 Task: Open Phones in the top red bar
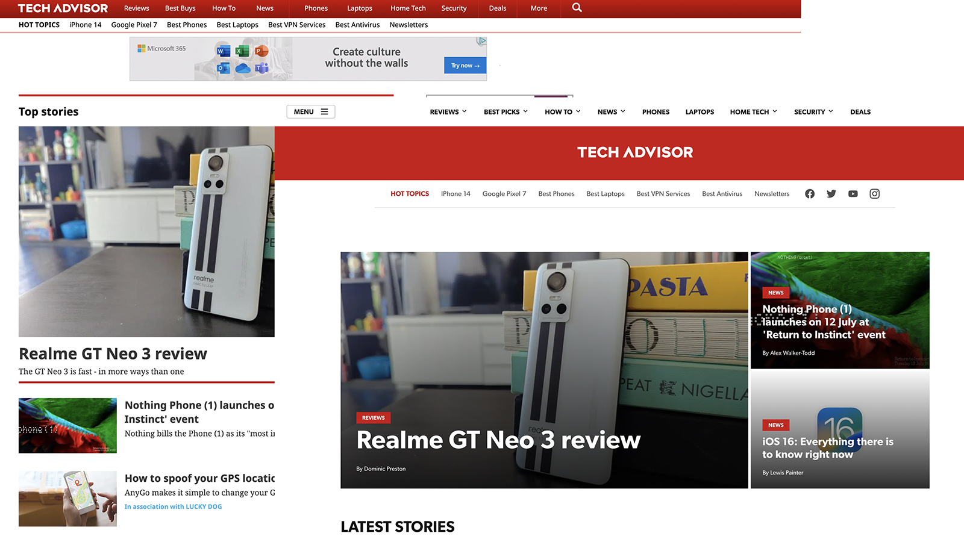[316, 8]
